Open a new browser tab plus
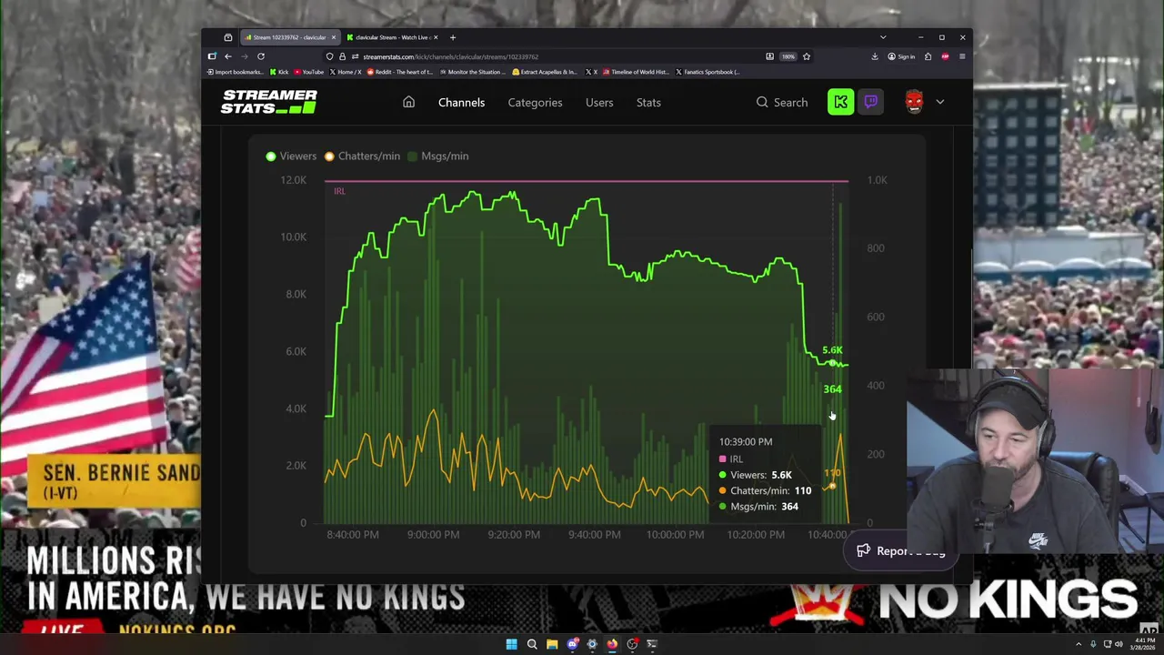Viewport: 1164px width, 655px height. (453, 37)
